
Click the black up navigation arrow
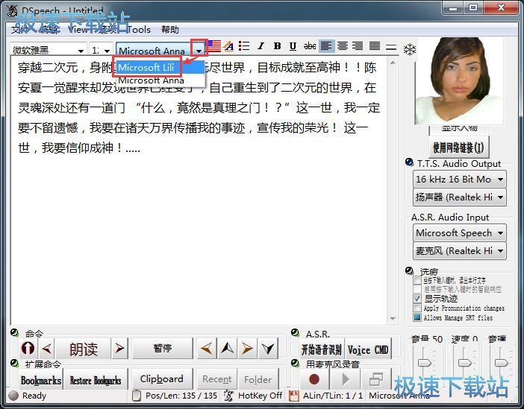point(227,349)
